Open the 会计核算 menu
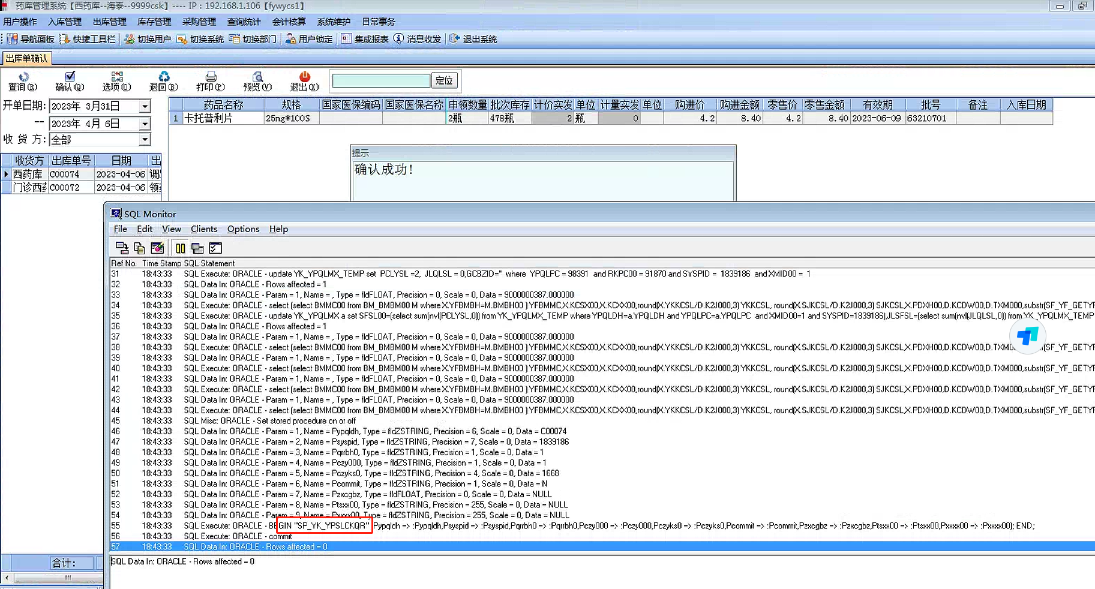This screenshot has height=589, width=1095. tap(289, 22)
